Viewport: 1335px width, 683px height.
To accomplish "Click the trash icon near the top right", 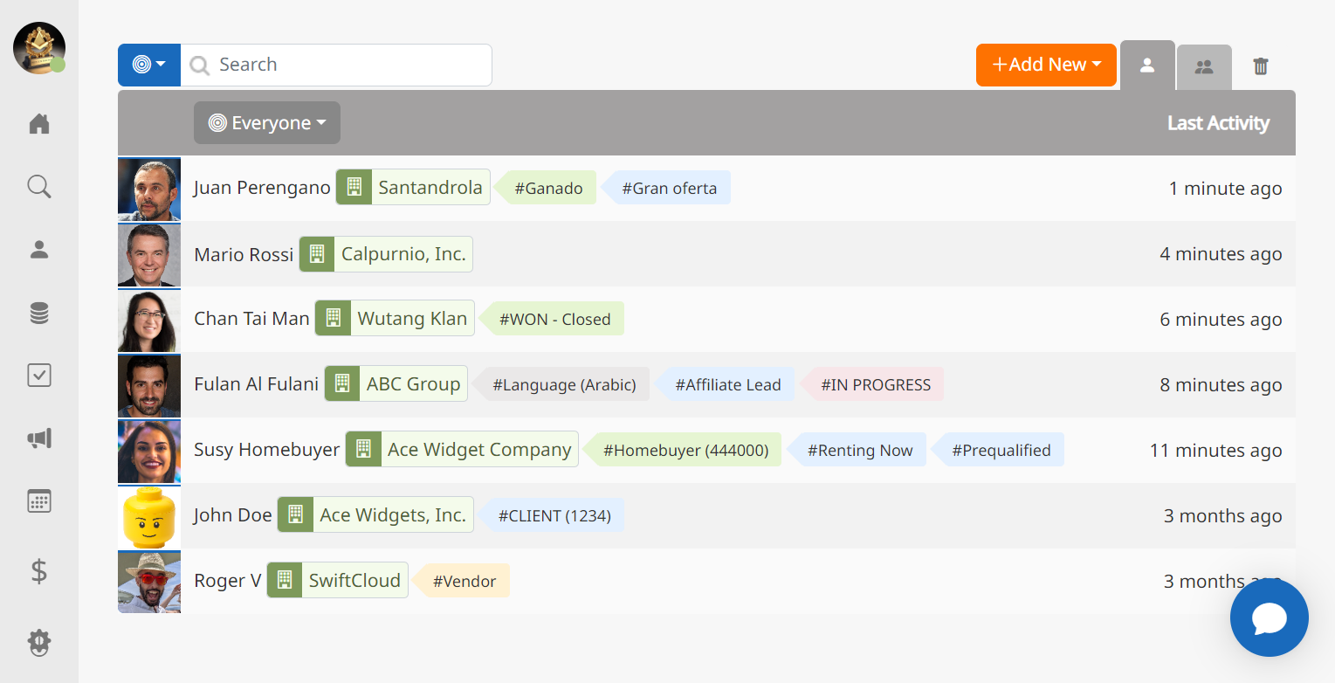I will (1260, 65).
